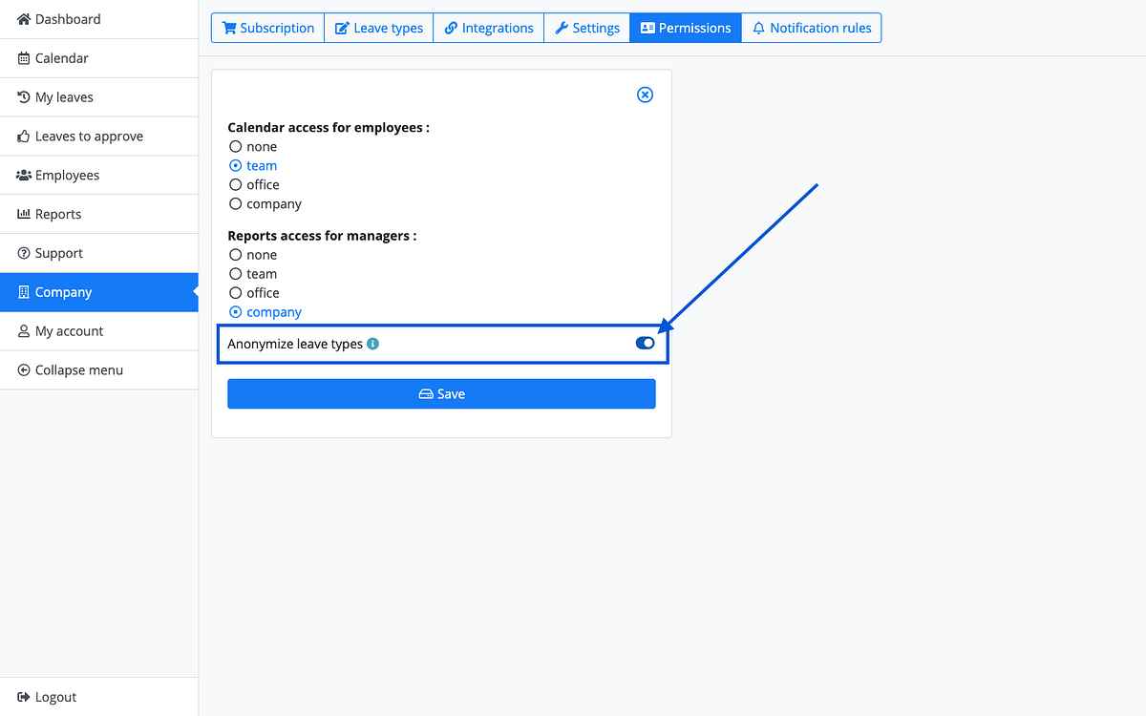
Task: Click the Calendar icon in sidebar
Action: point(24,58)
